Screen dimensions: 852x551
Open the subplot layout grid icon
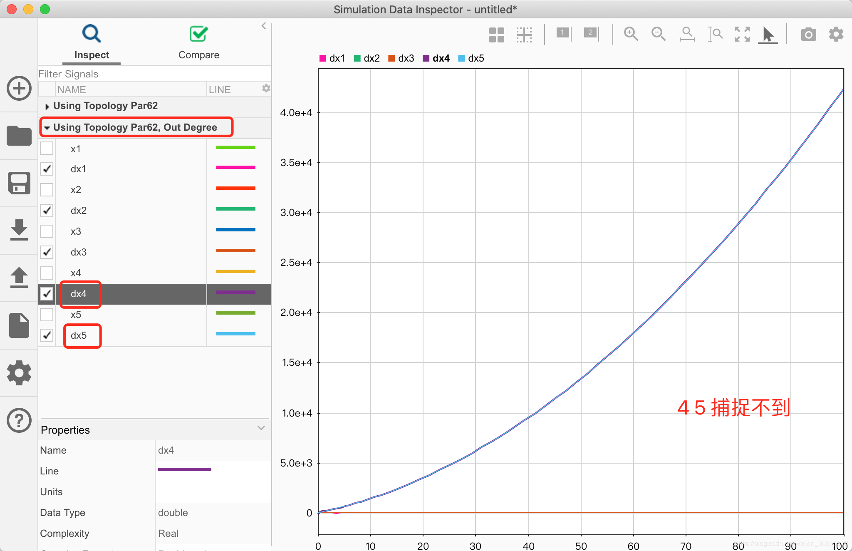point(496,35)
